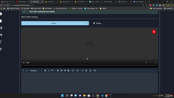
Task: Switch to the Inbox Gmail tab
Action: (7, 2)
